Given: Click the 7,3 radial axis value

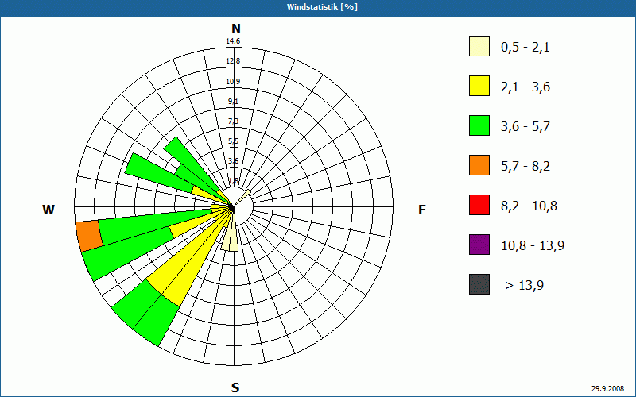Looking at the screenshot, I should [233, 121].
